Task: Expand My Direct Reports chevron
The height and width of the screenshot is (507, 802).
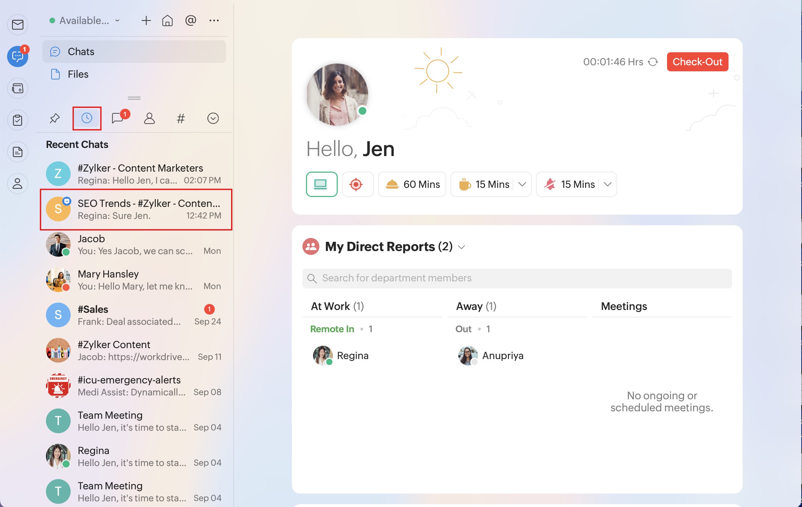Action: (x=462, y=247)
